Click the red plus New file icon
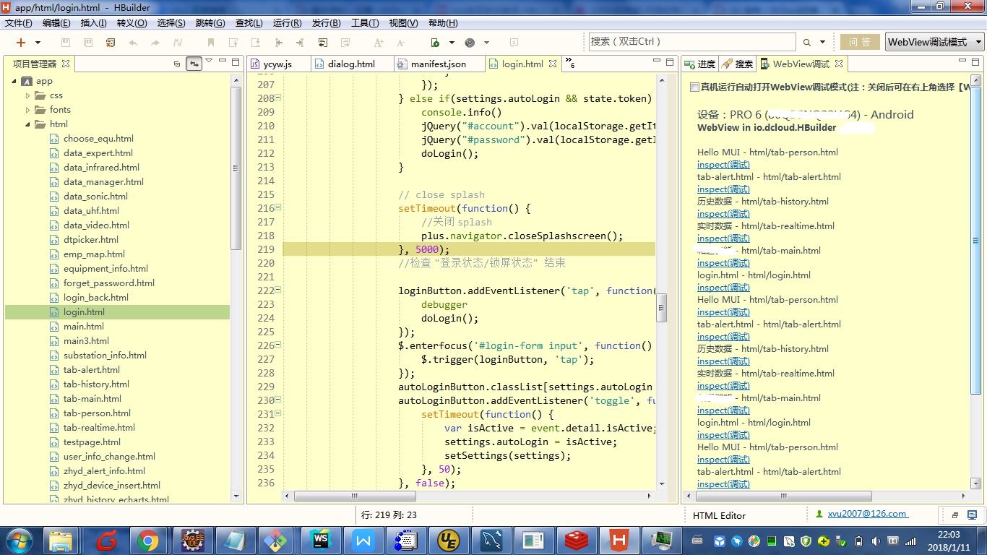This screenshot has width=987, height=555. pos(21,43)
